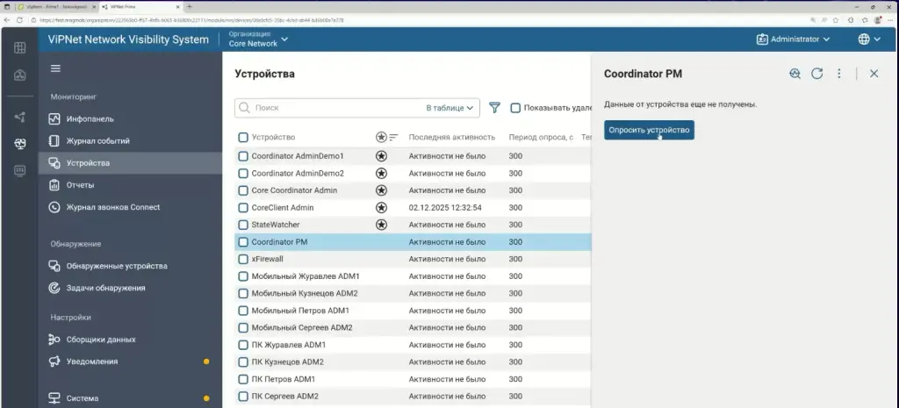Sort by Последняя активность column header
This screenshot has height=408, width=899.
[x=452, y=138]
